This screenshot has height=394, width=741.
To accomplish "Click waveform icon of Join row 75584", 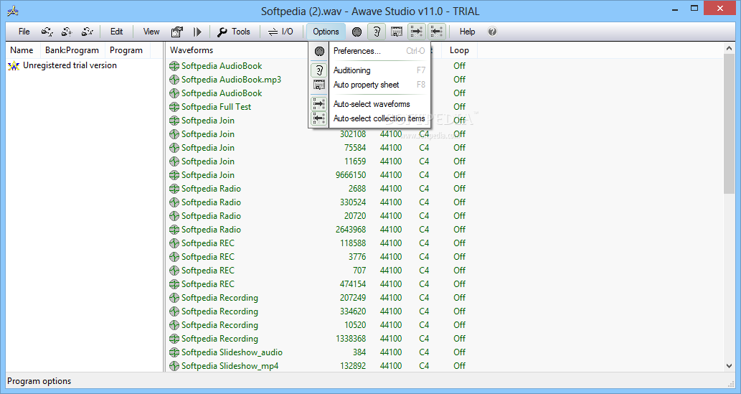I will [x=174, y=148].
